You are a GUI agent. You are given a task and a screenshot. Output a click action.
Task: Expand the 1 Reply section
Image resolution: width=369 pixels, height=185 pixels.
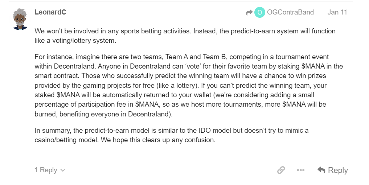pos(46,170)
